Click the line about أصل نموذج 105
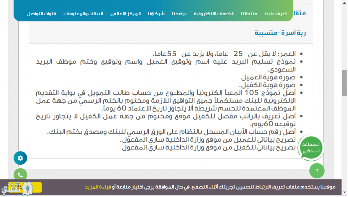Viewport: 348px width, 197px height. pos(166,101)
